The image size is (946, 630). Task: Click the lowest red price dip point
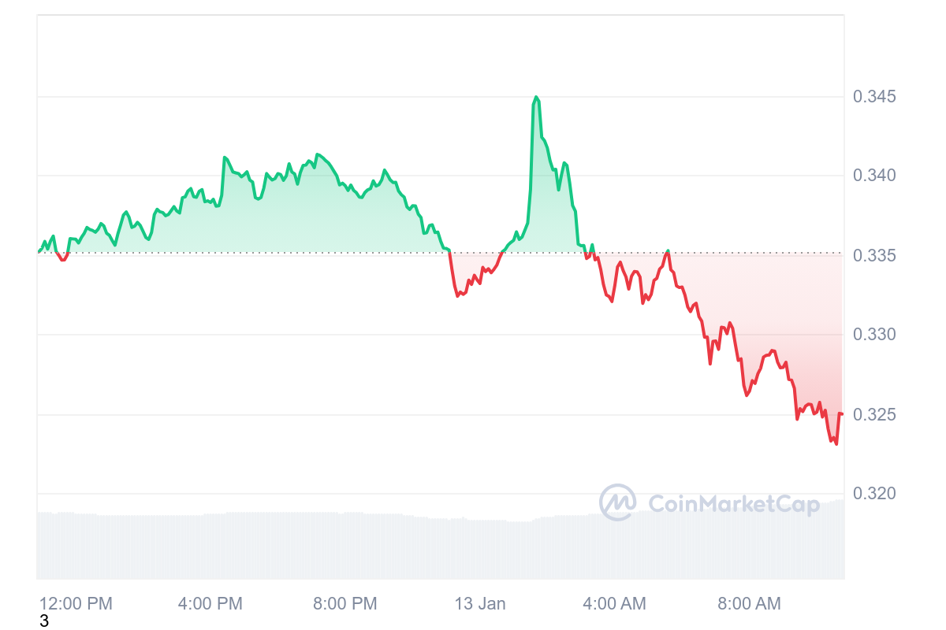tap(836, 443)
